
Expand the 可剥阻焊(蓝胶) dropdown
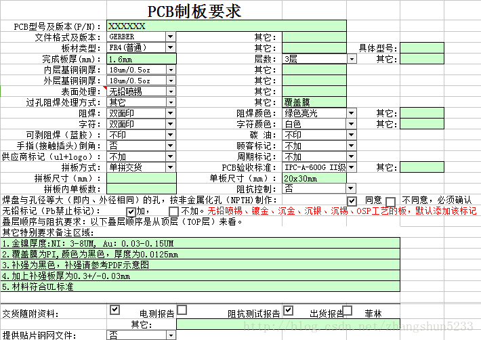(x=171, y=135)
